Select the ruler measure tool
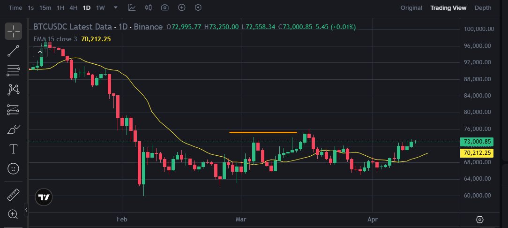Screen dimensions: 508x228 13,195
